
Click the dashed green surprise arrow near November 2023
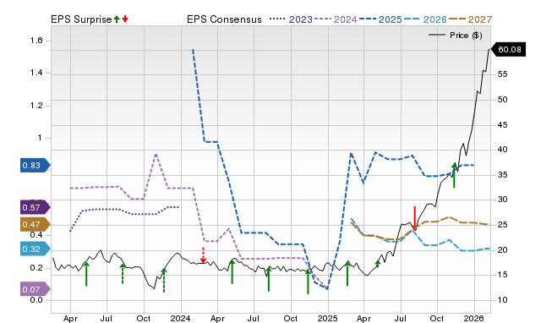click(x=164, y=280)
